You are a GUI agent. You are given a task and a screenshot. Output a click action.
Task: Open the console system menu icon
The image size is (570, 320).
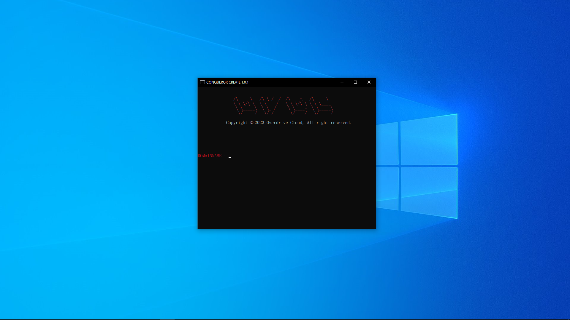pyautogui.click(x=202, y=82)
